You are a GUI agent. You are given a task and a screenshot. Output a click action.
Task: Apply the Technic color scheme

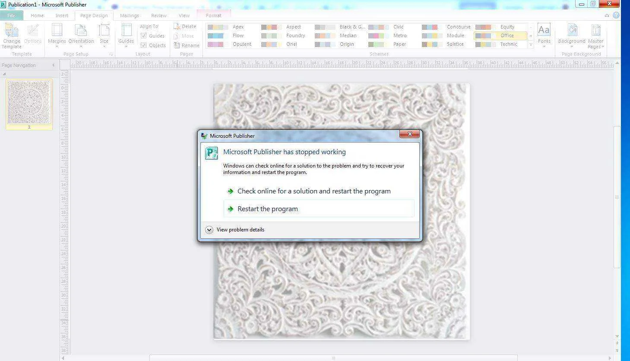click(500, 44)
